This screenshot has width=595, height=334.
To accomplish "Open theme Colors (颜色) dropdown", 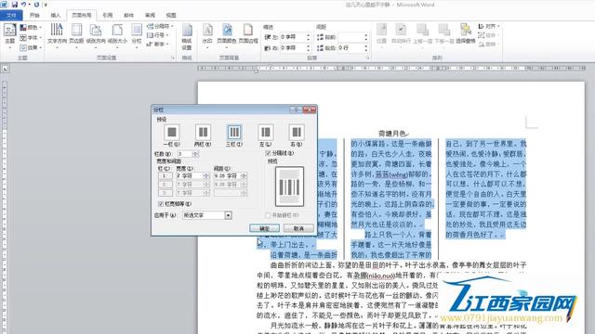I will click(31, 27).
